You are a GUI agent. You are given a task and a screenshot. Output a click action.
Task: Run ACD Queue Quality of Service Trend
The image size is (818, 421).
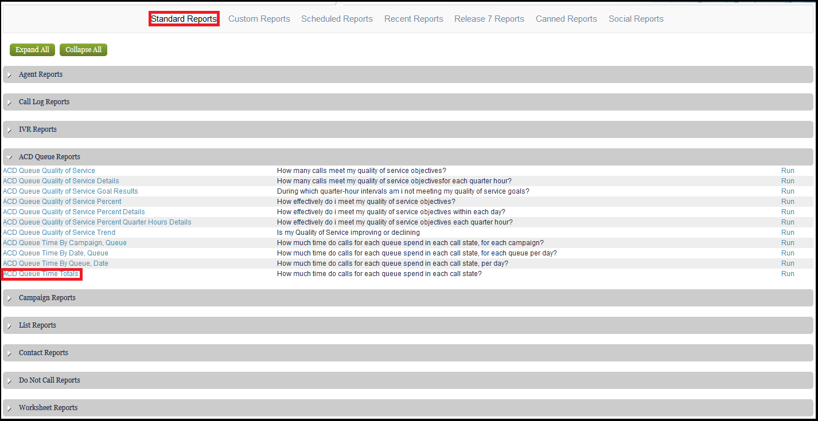788,233
